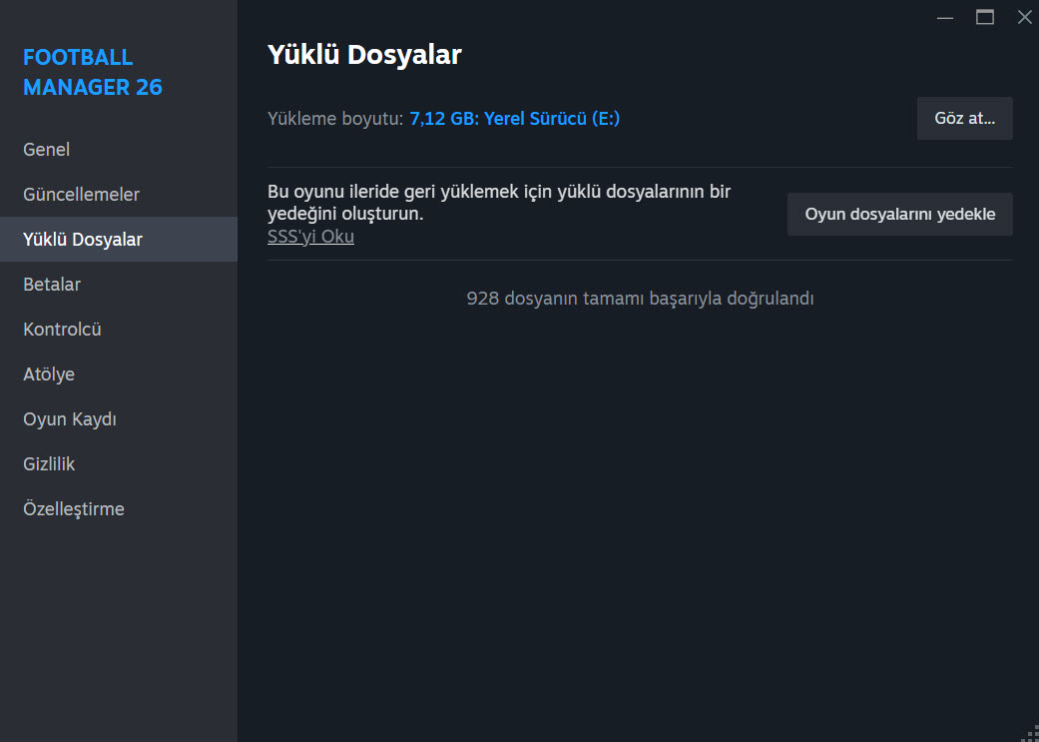Show the Atölye tab
Image resolution: width=1039 pixels, height=742 pixels.
click(x=49, y=374)
